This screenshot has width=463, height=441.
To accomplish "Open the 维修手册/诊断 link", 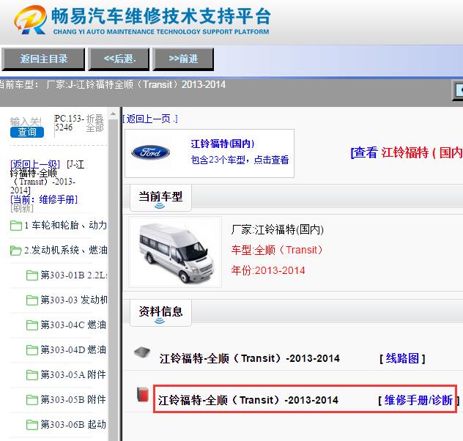I will (418, 400).
